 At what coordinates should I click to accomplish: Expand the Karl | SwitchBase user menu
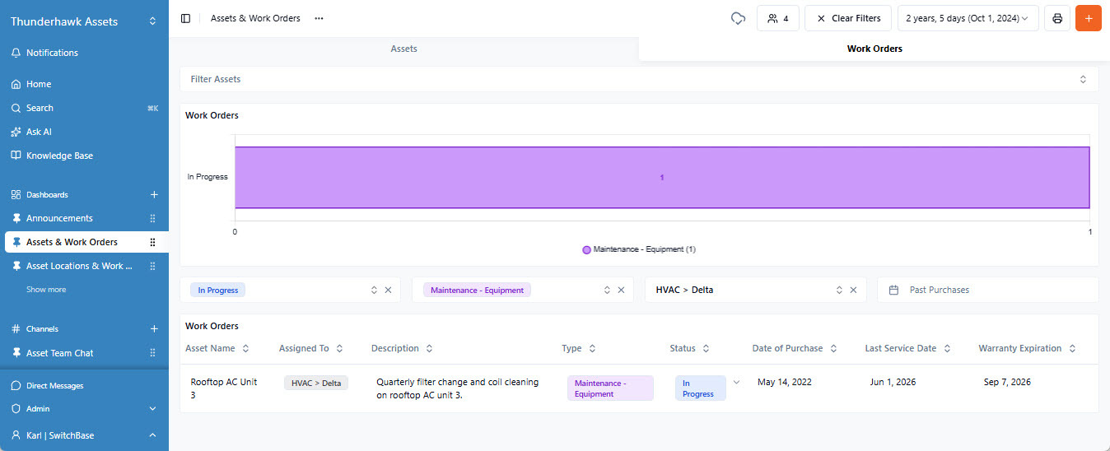(x=84, y=435)
